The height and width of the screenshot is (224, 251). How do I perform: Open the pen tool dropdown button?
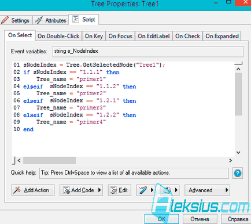click(x=146, y=190)
